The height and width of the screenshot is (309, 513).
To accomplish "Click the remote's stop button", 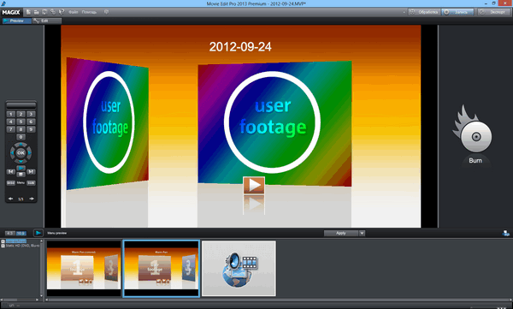I will [x=21, y=175].
